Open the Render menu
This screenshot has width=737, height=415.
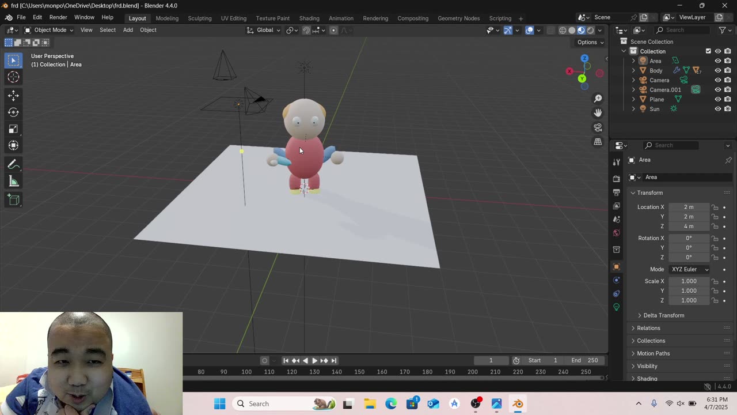point(58,17)
